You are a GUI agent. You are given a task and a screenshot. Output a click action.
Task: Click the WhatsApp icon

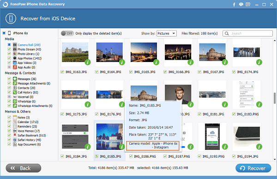click(15, 101)
